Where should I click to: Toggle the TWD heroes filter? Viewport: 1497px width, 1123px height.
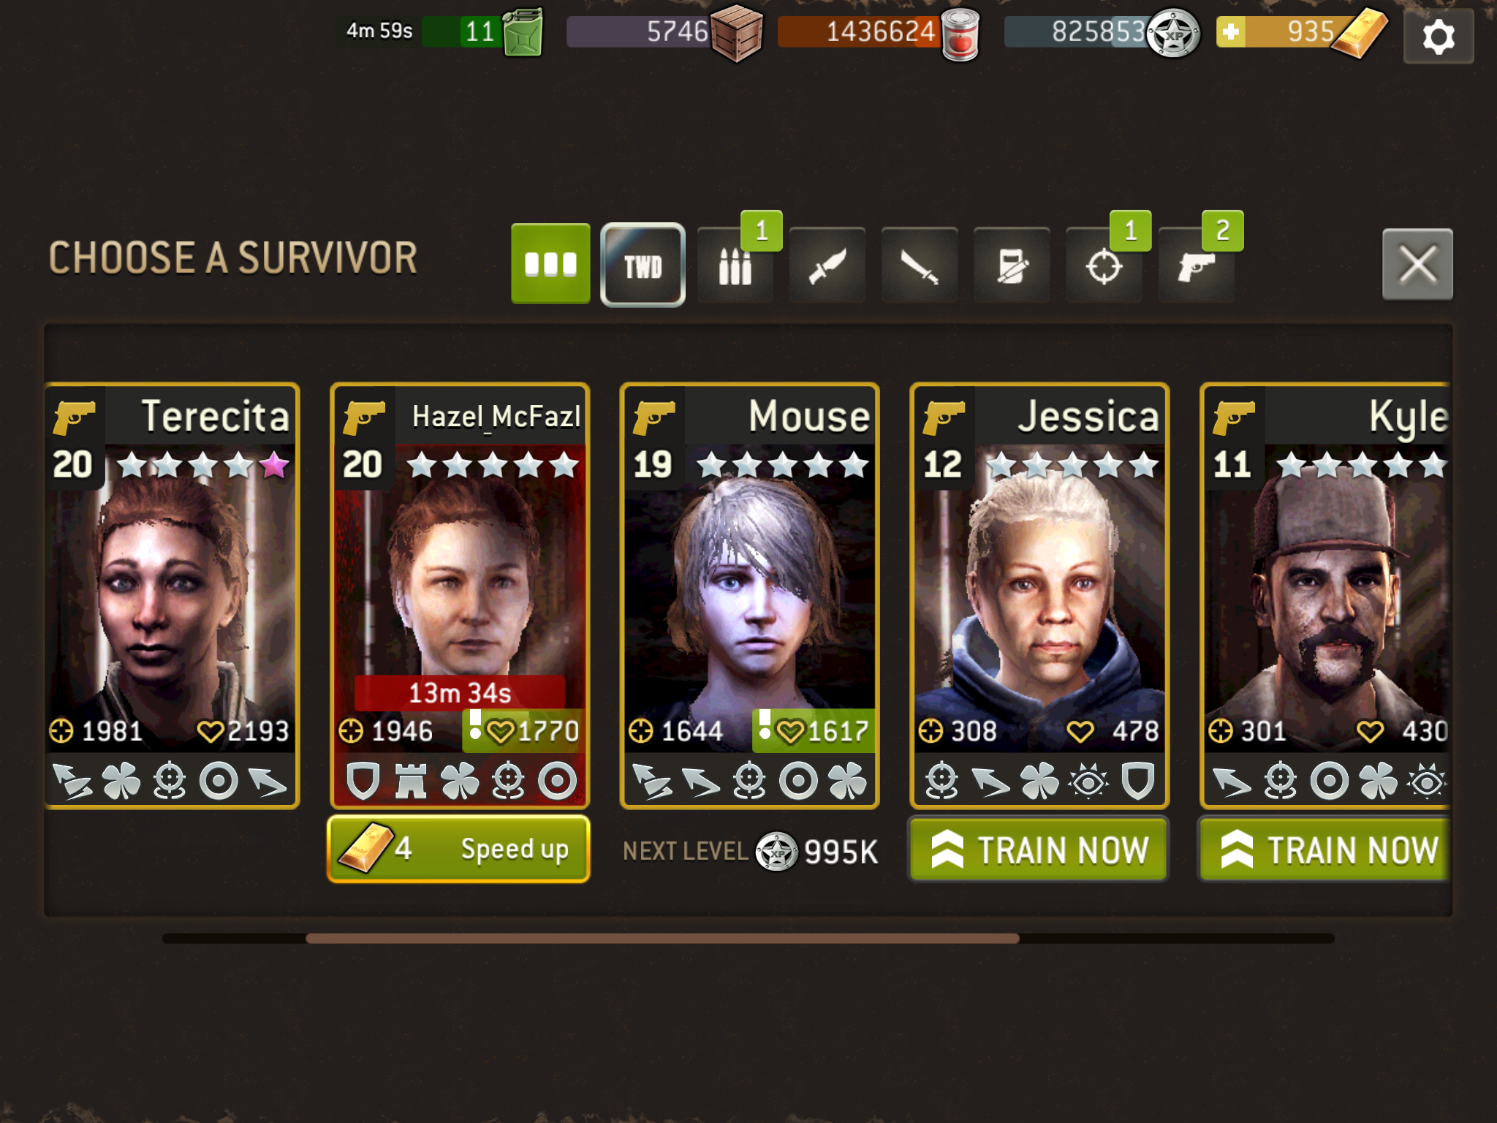pyautogui.click(x=643, y=265)
